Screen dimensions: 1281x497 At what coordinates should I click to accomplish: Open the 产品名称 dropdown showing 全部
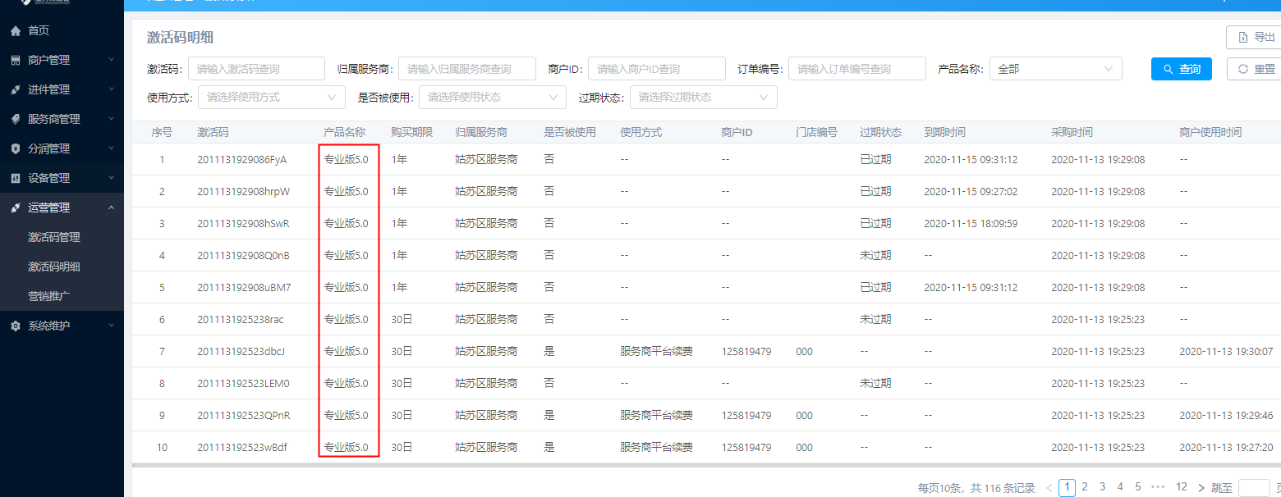[x=1055, y=69]
